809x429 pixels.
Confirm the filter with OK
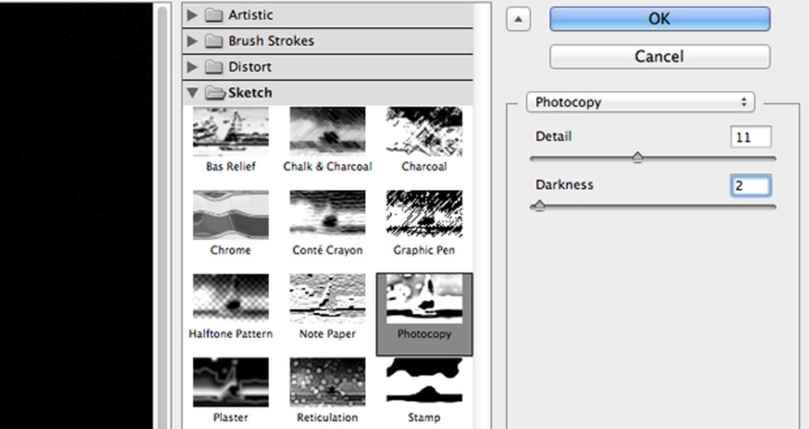660,19
